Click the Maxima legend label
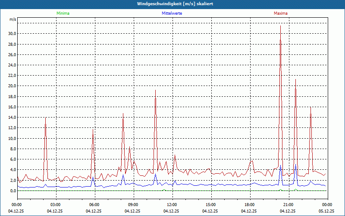The image size is (345, 216). click(281, 13)
